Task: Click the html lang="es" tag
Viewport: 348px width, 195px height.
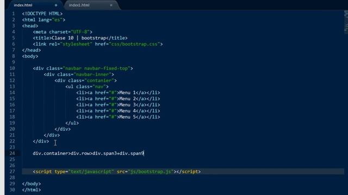Action: (x=43, y=20)
